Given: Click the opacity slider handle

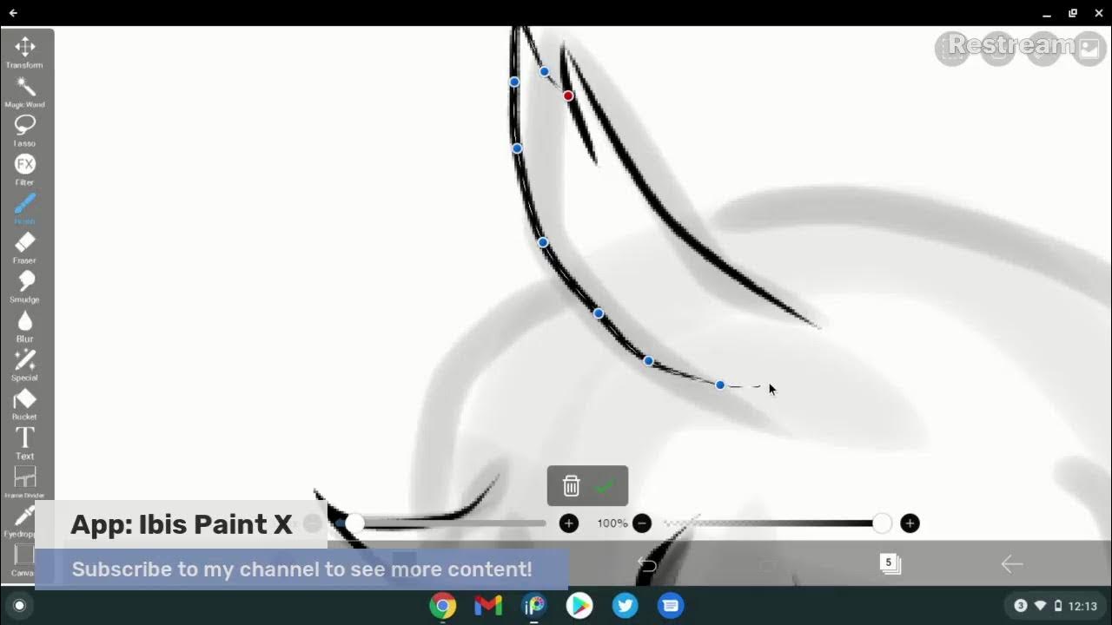Looking at the screenshot, I should coord(882,523).
